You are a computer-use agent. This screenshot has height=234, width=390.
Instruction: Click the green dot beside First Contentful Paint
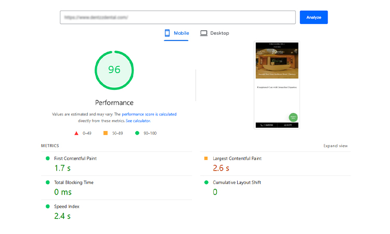(x=48, y=159)
